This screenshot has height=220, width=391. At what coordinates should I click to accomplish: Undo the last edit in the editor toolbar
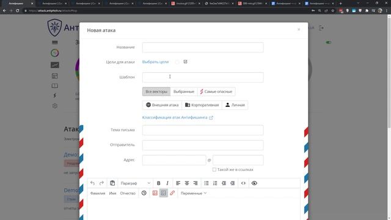click(x=92, y=183)
